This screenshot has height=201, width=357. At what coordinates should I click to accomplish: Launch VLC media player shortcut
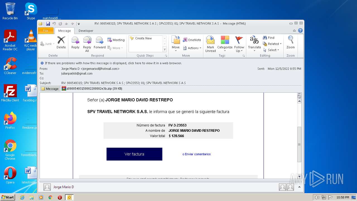(x=31, y=40)
